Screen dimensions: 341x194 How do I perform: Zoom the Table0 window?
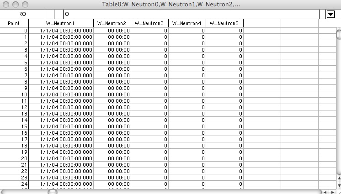coord(25,5)
